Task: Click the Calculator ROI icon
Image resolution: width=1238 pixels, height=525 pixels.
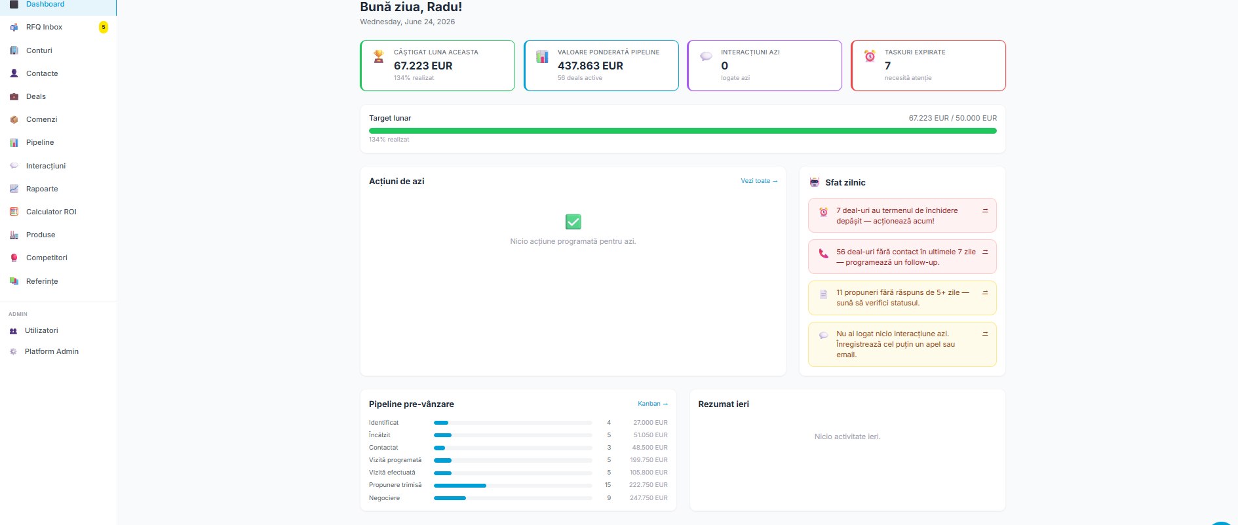Action: pyautogui.click(x=14, y=212)
